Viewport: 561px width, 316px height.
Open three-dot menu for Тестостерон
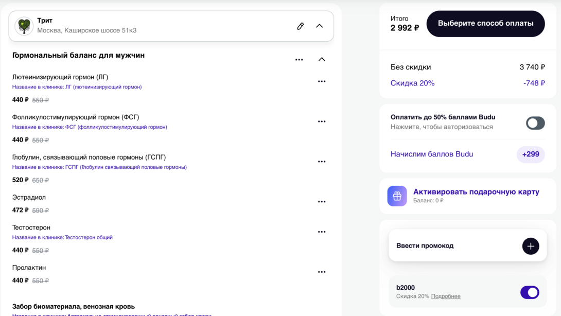(322, 232)
